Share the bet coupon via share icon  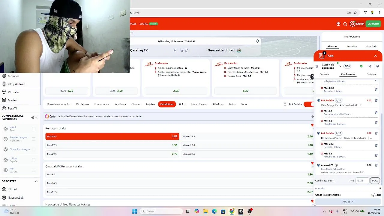point(370,66)
